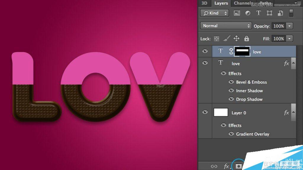
Task: Click the Lock all padlock icon
Action: click(x=246, y=38)
